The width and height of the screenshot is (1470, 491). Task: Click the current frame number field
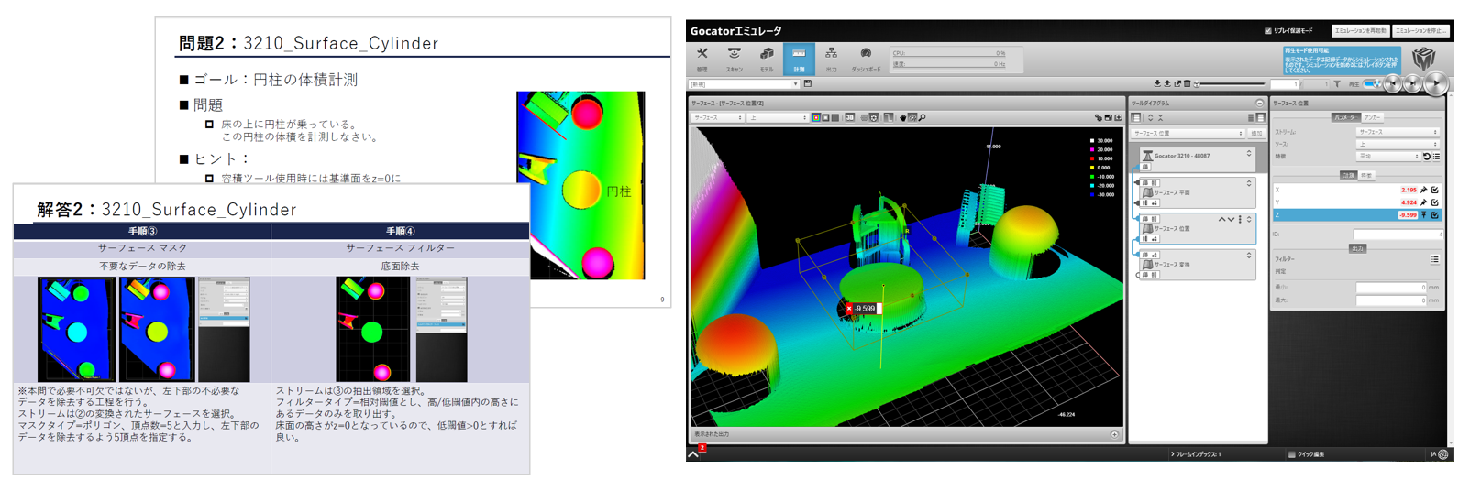pos(1285,83)
